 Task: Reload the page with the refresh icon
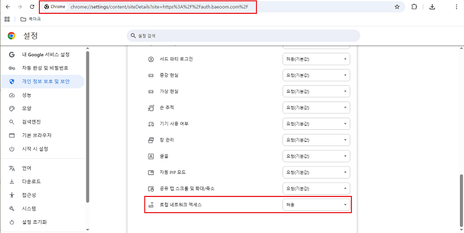pos(32,7)
